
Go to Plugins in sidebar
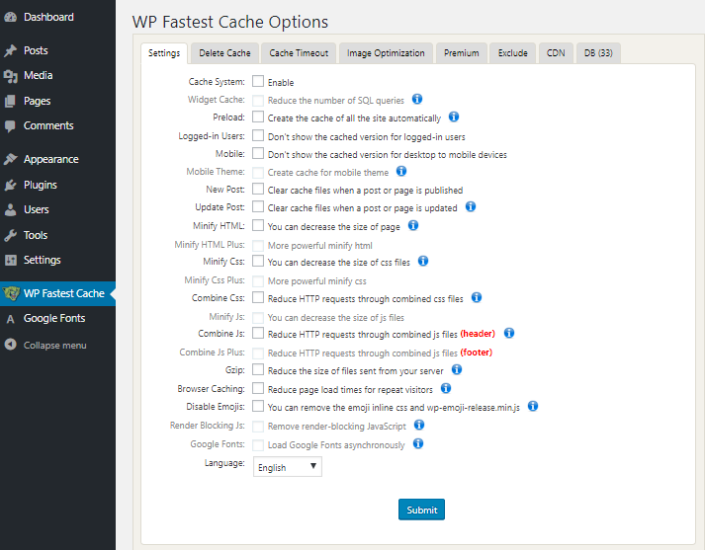coord(41,185)
